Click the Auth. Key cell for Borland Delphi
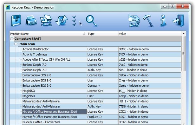Screen dimensions: 196x125 (x=102, y=70)
